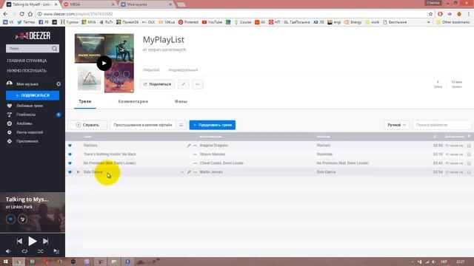Click the blue Предложить треки button
474x266 pixels.
213,125
